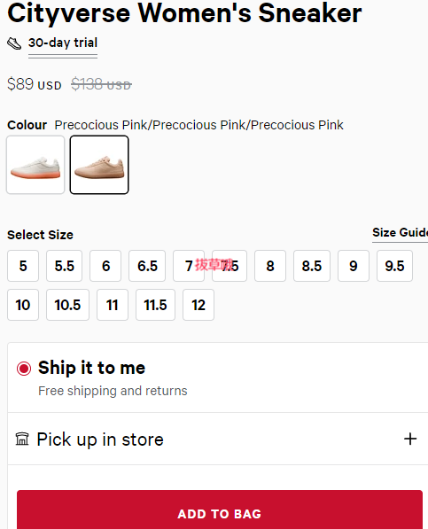Select size 9.5
The image size is (428, 529).
(x=394, y=266)
